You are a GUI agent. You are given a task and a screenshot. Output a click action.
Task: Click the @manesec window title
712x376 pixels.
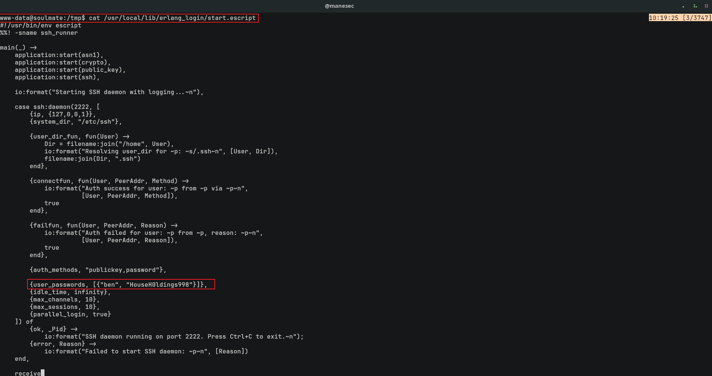tap(339, 6)
